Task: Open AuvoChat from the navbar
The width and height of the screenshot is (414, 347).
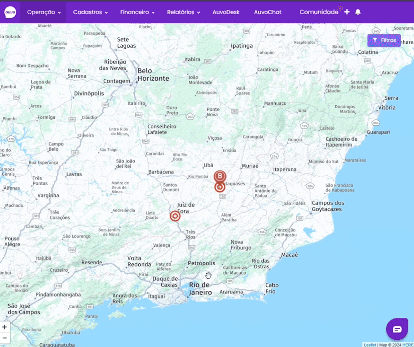Action: point(268,12)
